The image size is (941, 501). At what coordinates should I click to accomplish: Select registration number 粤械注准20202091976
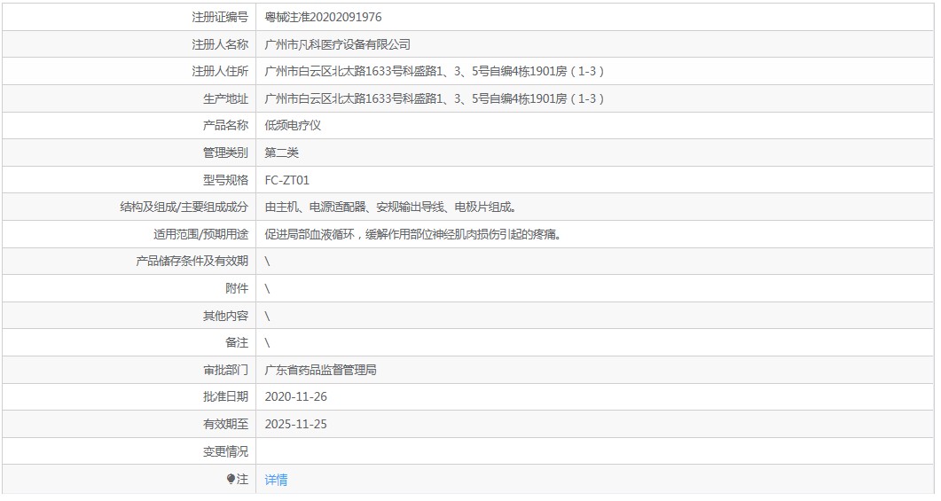[323, 18]
